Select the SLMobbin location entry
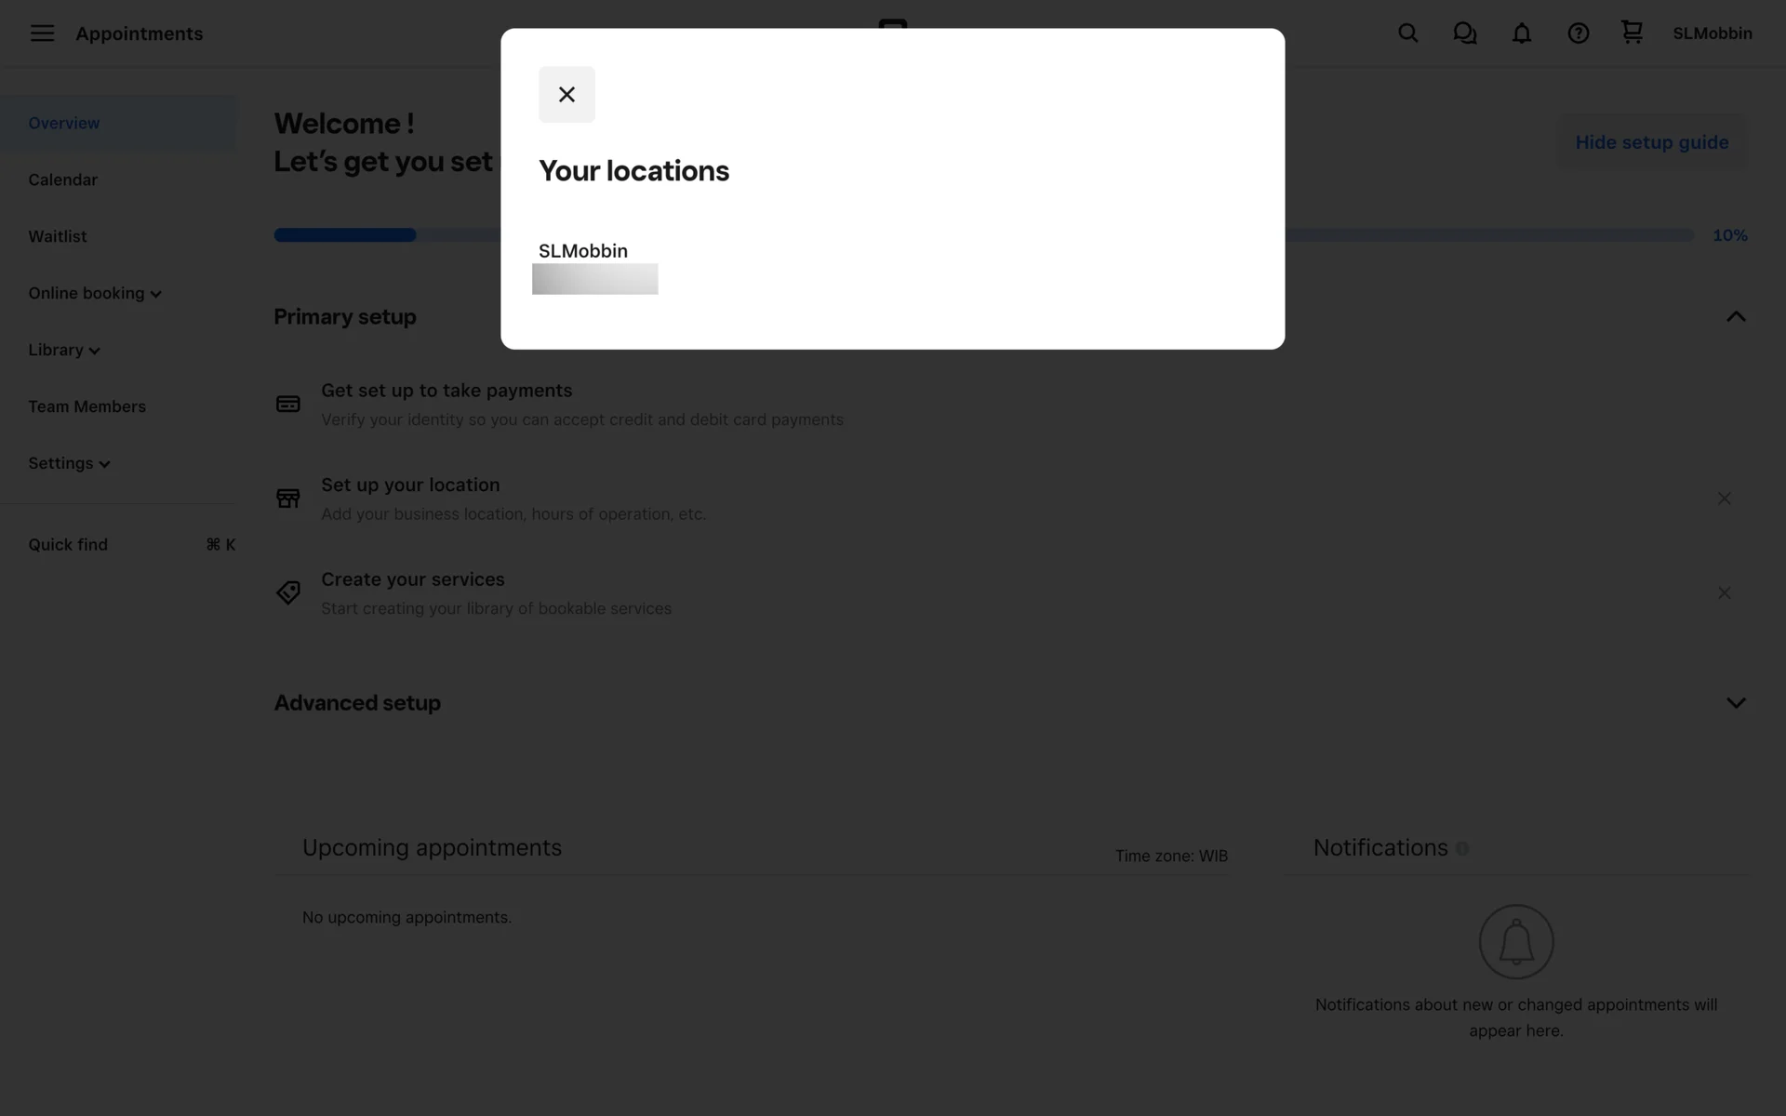Image resolution: width=1786 pixels, height=1116 pixels. coord(583,251)
